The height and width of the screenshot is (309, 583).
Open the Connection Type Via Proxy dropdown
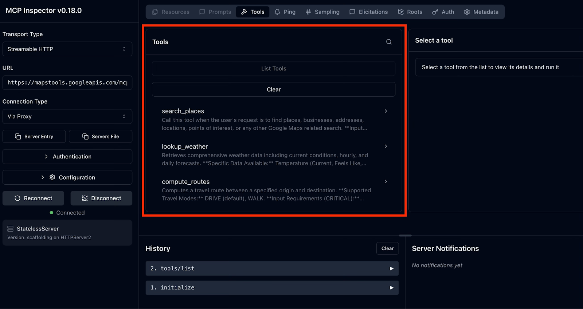pyautogui.click(x=67, y=117)
